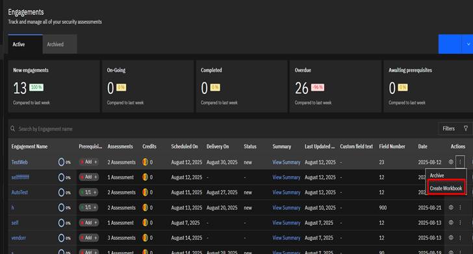Click the credits coin icon in vendorr row
The width and height of the screenshot is (473, 254).
point(145,237)
